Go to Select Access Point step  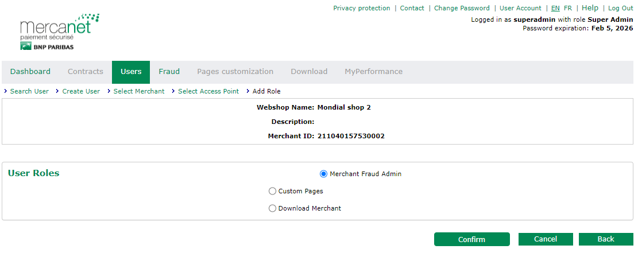point(208,91)
